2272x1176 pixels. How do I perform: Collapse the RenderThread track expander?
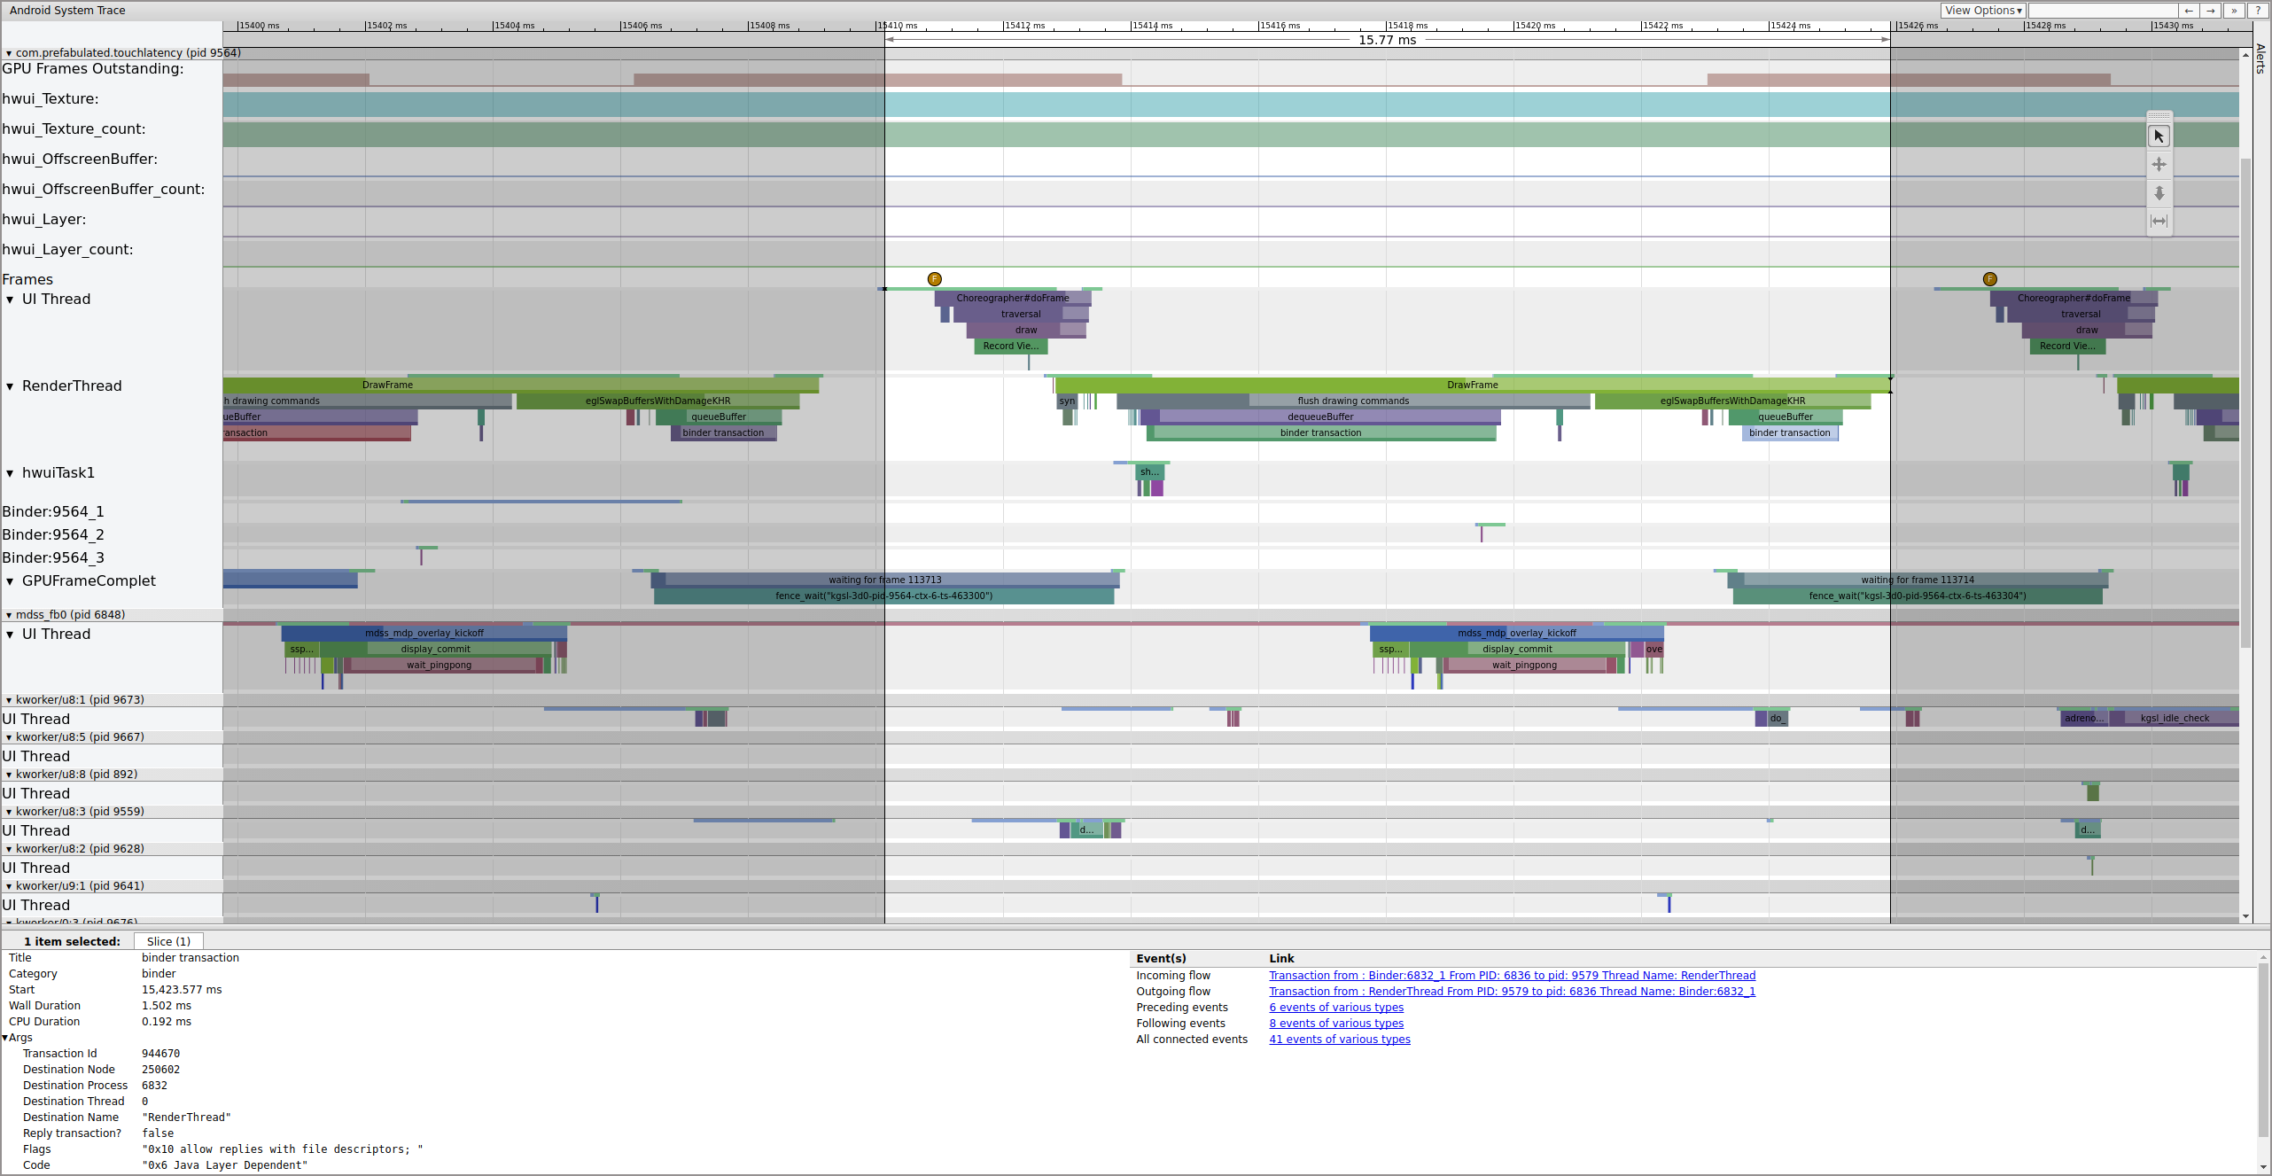pos(10,386)
